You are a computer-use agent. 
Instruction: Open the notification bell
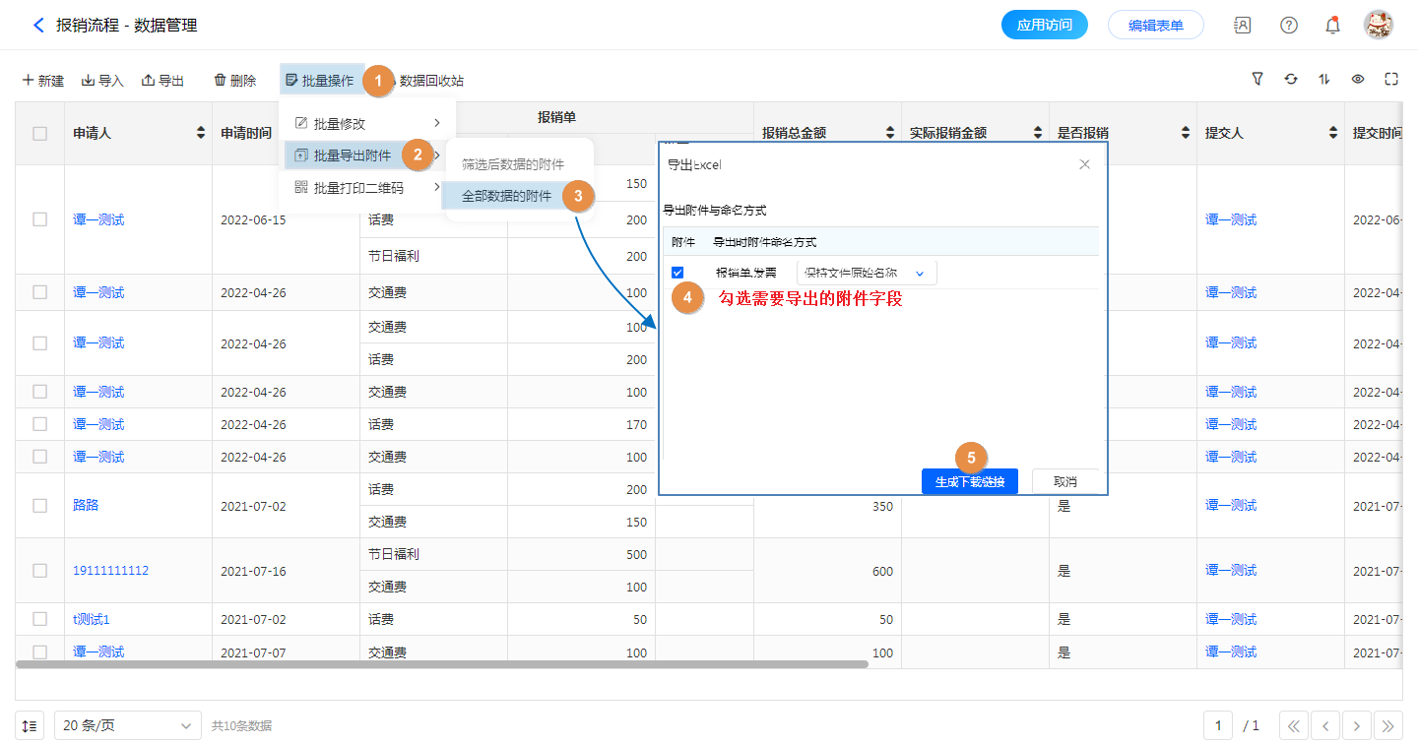pos(1332,26)
